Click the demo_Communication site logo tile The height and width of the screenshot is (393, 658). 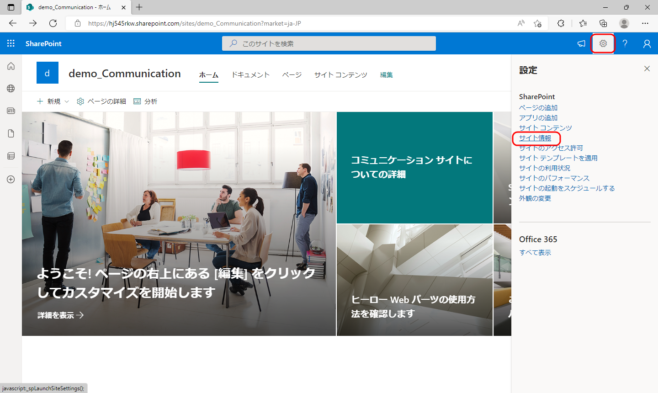point(48,73)
